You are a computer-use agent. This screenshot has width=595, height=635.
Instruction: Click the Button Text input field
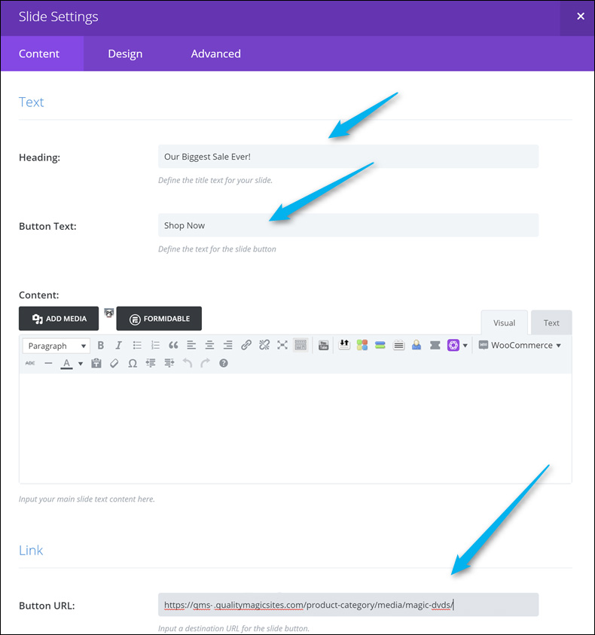[x=348, y=225]
